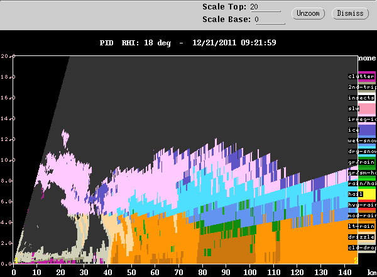Click the yellow marker 1 at plot origin
This screenshot has height=277, width=377.
coord(16,261)
